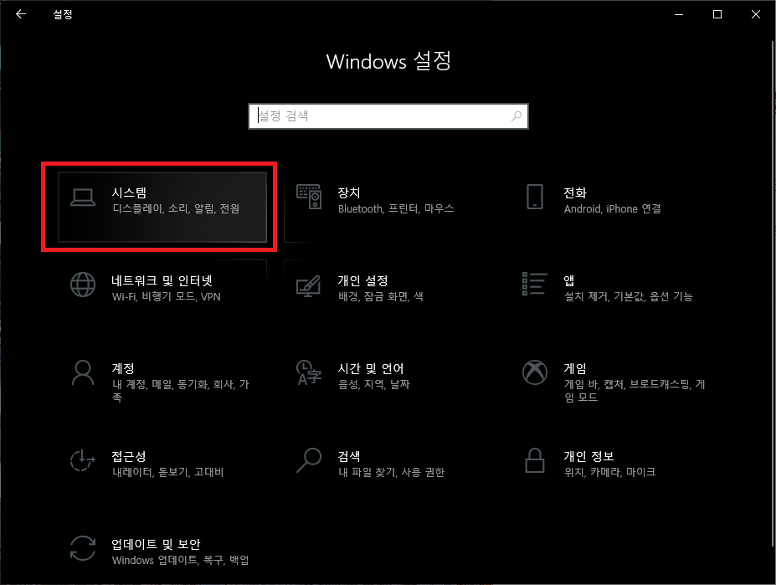776x585 pixels.
Task: Click the 검색 magnifier icon
Action: [309, 460]
